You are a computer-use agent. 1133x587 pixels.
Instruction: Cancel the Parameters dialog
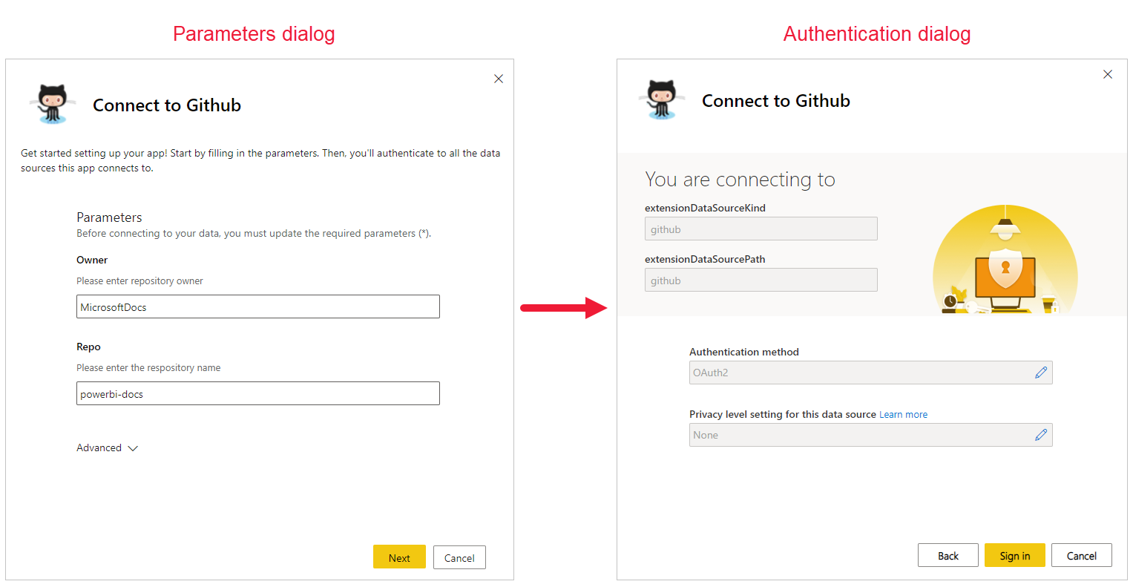click(x=459, y=557)
